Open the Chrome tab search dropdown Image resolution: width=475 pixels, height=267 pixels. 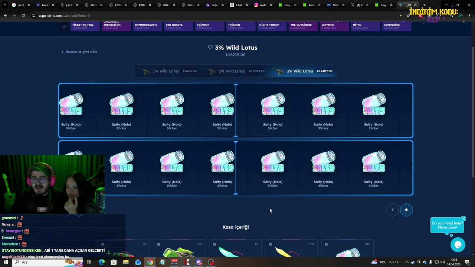pyautogui.click(x=5, y=5)
